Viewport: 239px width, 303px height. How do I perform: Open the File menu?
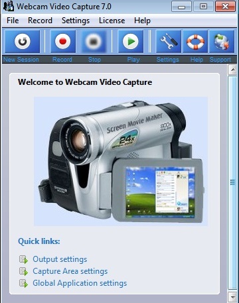tap(13, 21)
